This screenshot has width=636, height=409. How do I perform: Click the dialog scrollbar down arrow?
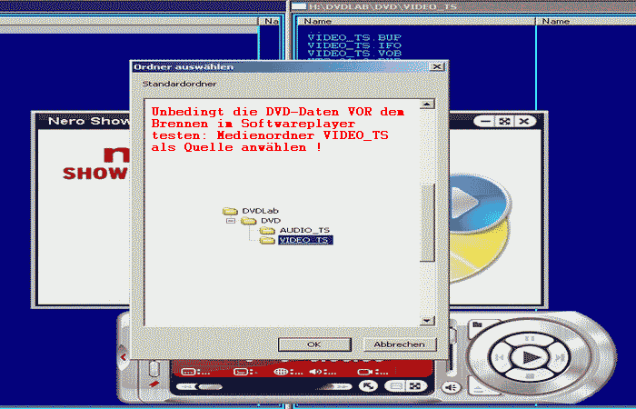[426, 320]
